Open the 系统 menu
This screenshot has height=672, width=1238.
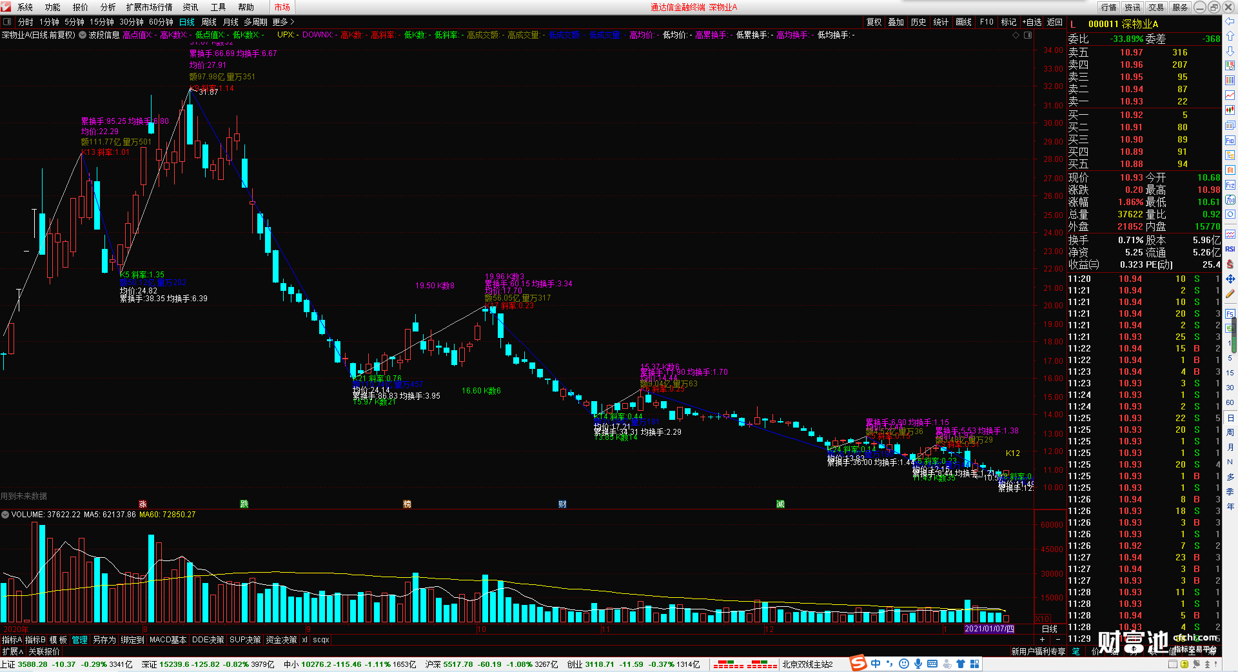tap(25, 7)
